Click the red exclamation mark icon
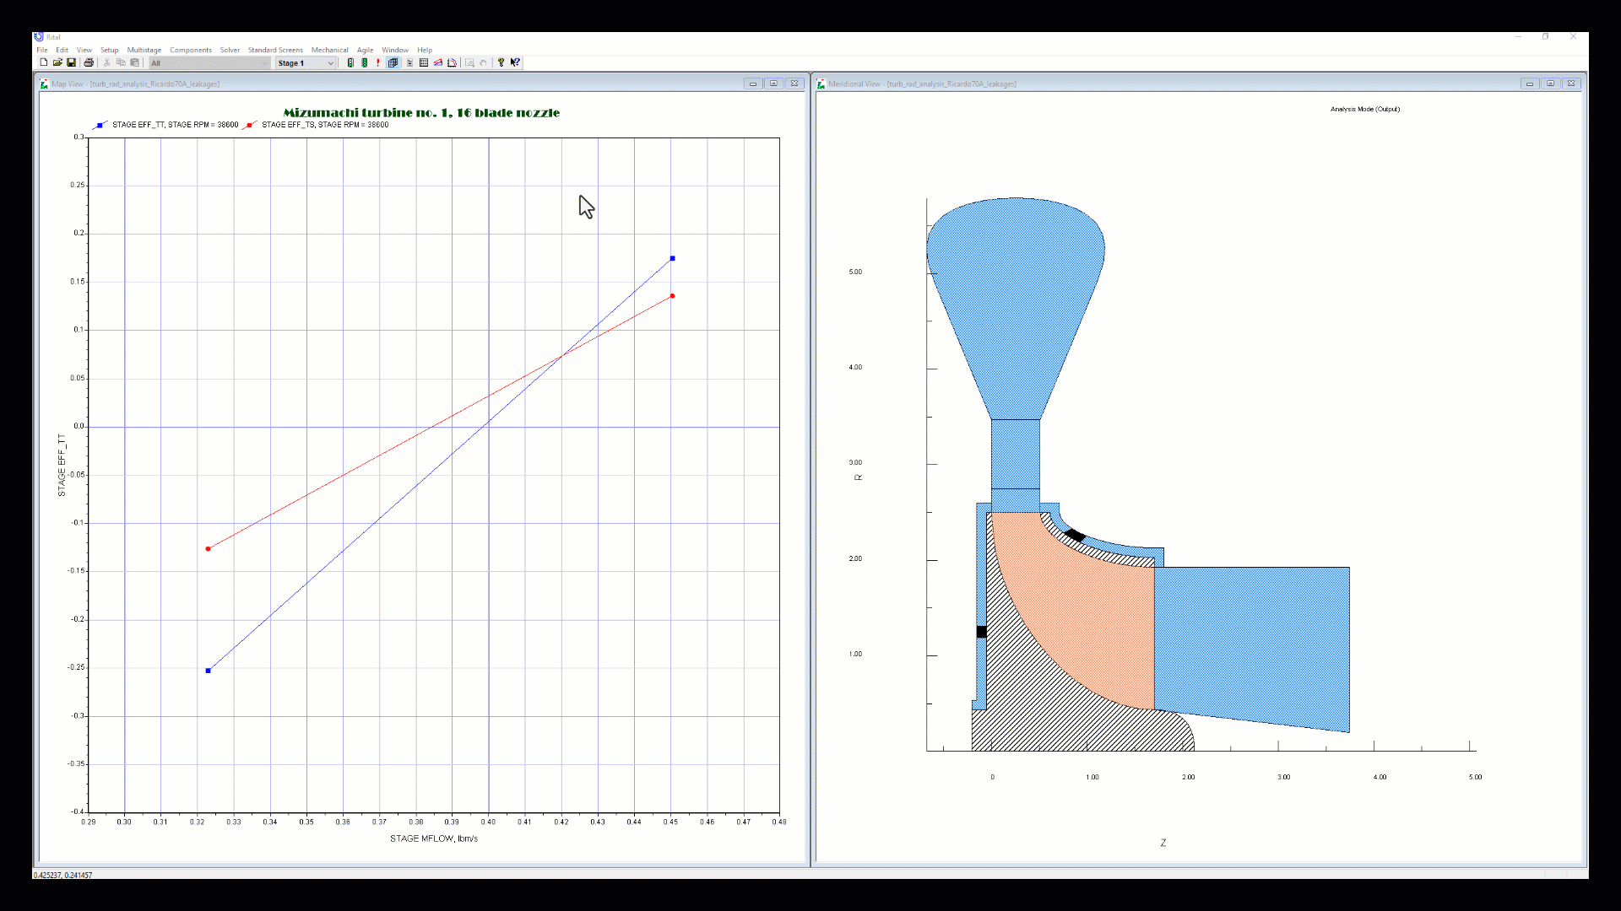Screen dimensions: 1621x911 [377, 62]
